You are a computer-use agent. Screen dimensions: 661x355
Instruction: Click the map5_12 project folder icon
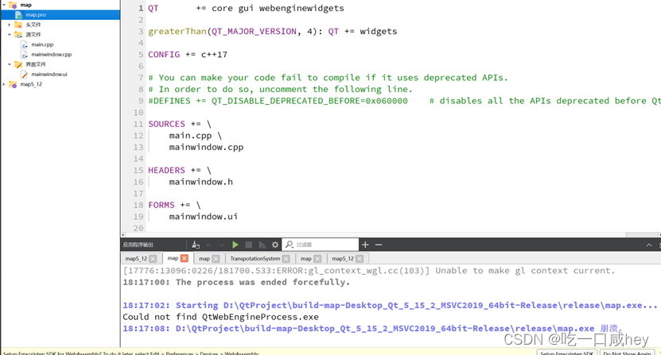tap(13, 84)
